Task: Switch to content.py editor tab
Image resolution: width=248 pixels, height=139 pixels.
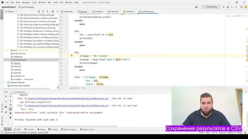Action: [68, 12]
